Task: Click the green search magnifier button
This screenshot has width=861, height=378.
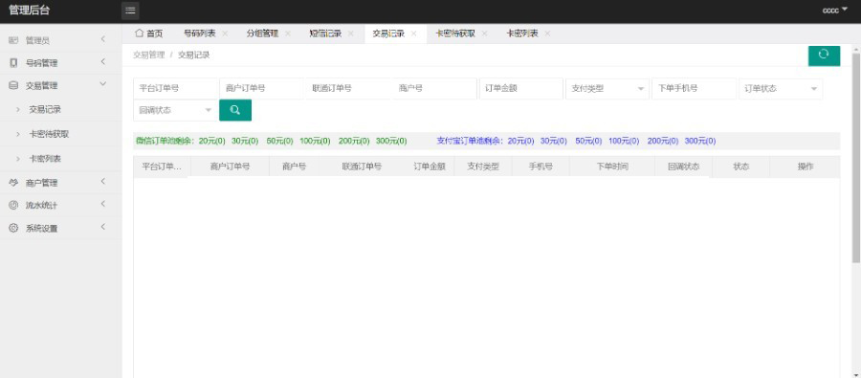Action: pyautogui.click(x=235, y=110)
